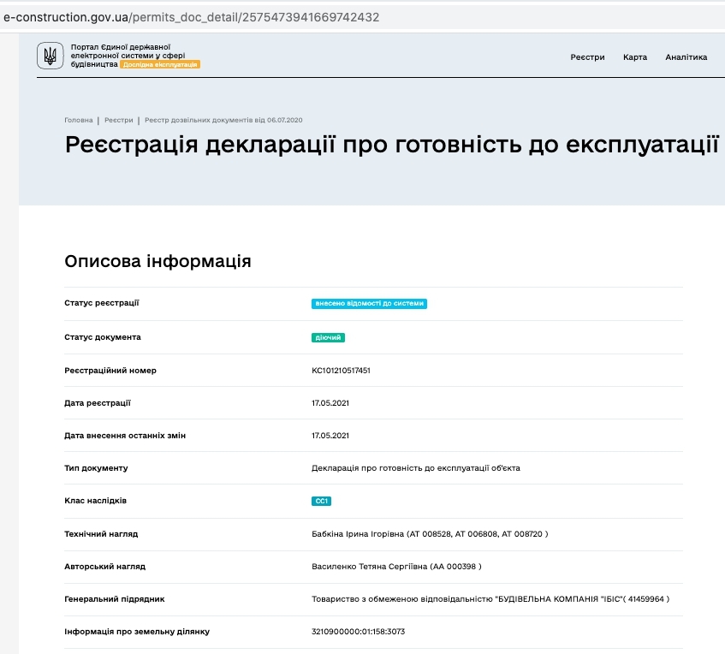Viewport: 725px width, 654px height.
Task: Click the Реєстраційний номер label
Action: point(110,371)
